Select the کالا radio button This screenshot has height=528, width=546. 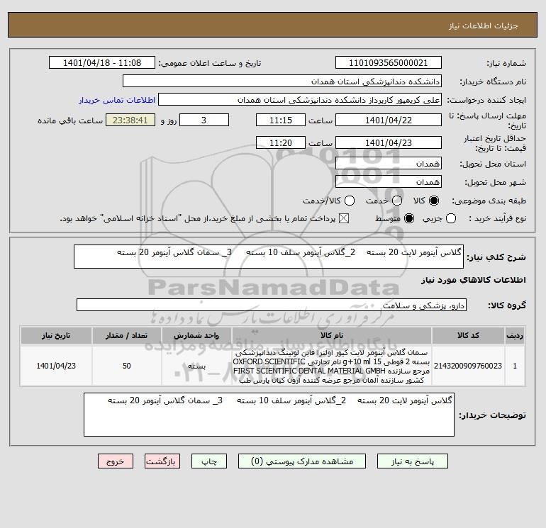tap(434, 201)
